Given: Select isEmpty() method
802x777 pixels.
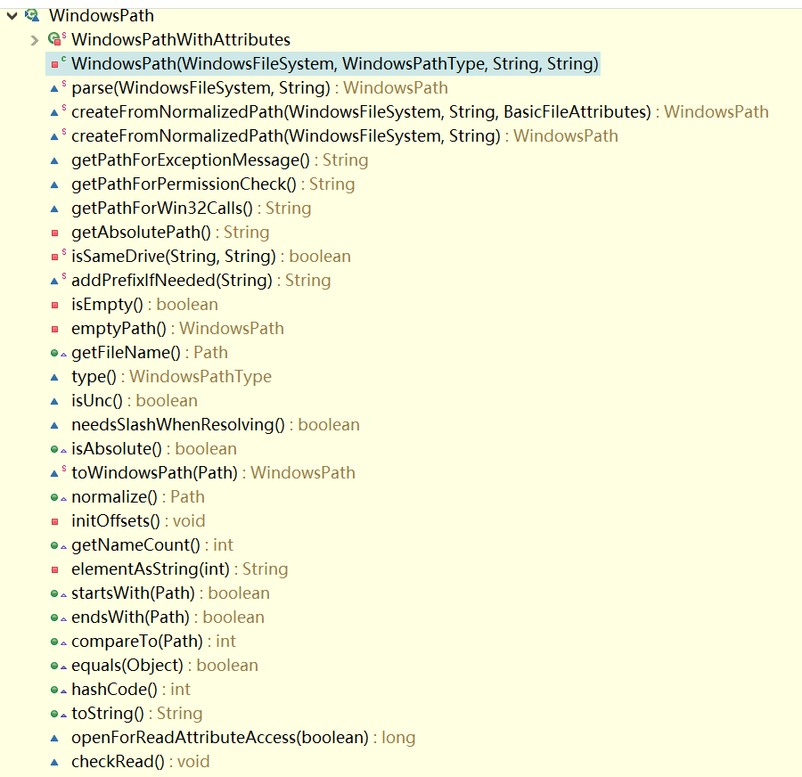Looking at the screenshot, I should (x=144, y=305).
